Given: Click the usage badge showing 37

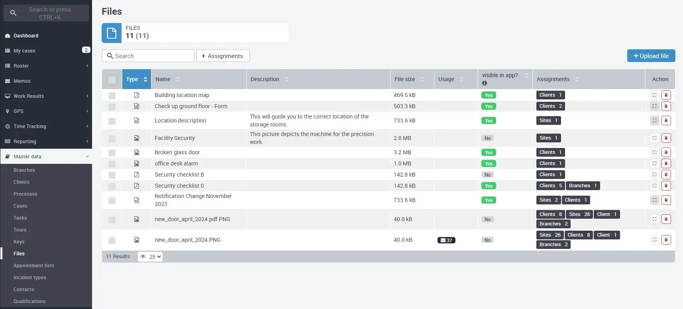Looking at the screenshot, I should [x=446, y=240].
